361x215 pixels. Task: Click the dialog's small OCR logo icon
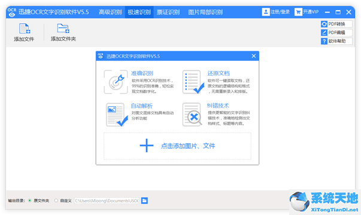click(101, 56)
